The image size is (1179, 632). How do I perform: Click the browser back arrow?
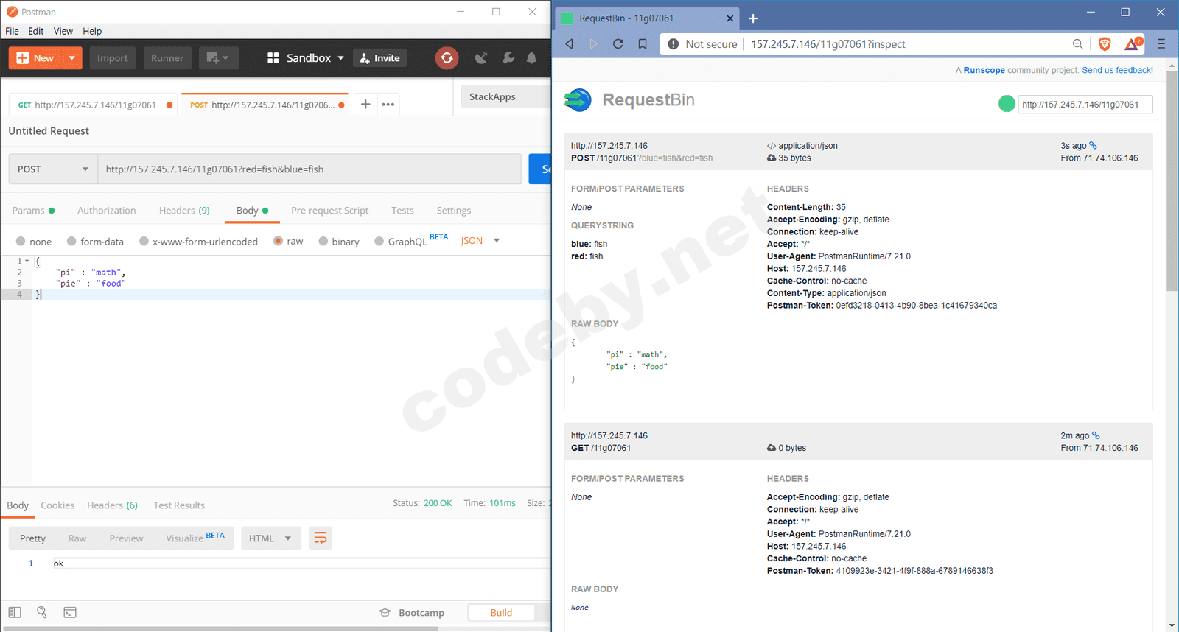click(569, 44)
